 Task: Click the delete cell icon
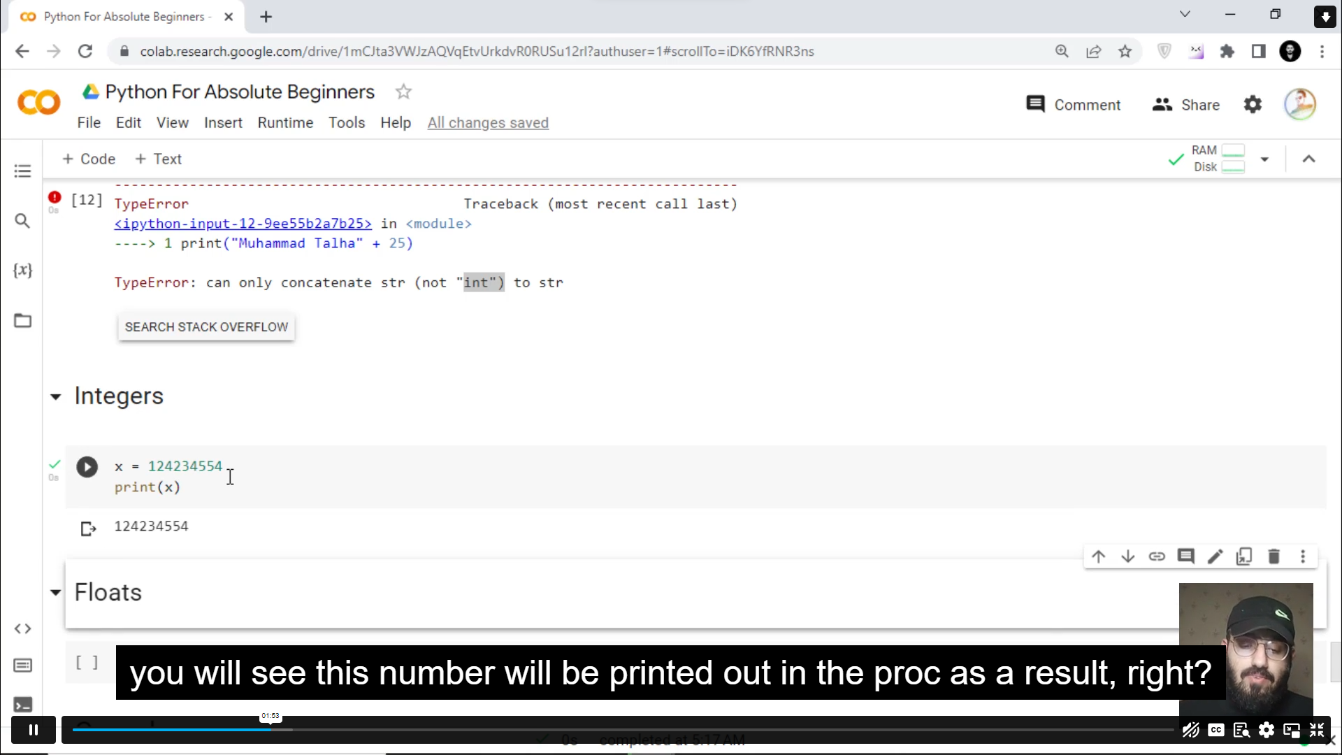1275,556
